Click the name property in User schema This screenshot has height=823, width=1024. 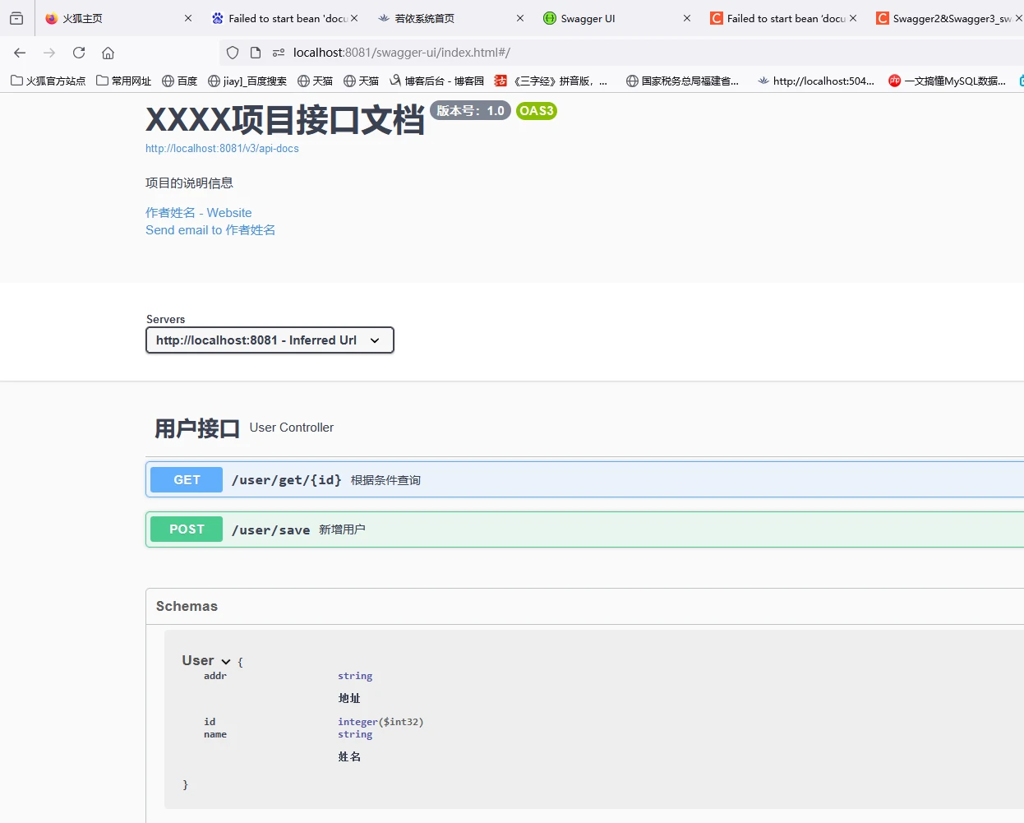[215, 734]
